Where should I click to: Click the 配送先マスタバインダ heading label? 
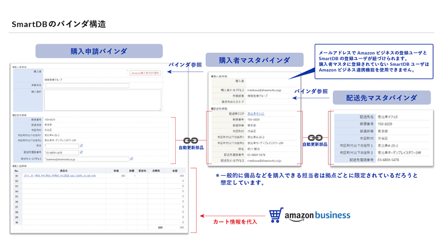[382, 98]
